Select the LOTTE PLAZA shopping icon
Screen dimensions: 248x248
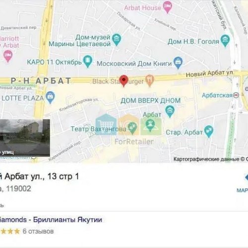50,97
